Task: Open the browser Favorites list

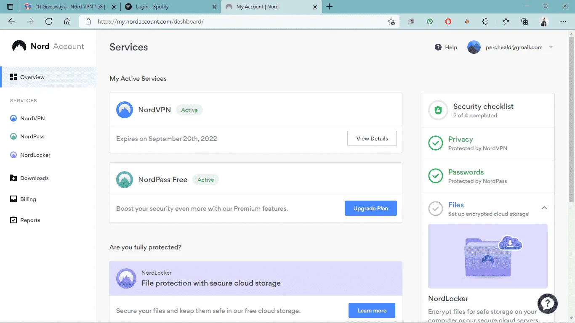Action: point(506,22)
